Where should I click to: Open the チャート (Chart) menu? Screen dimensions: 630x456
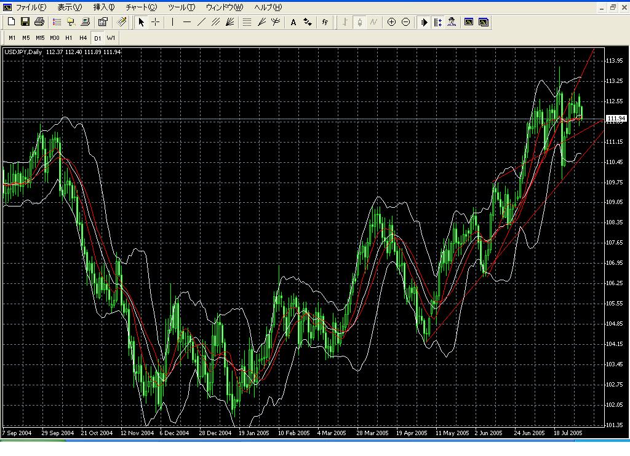141,7
